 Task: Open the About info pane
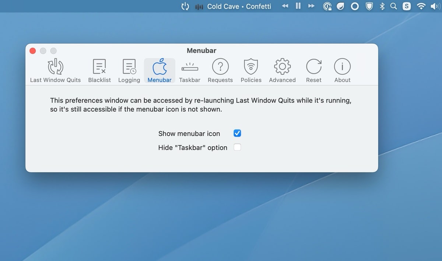(342, 70)
